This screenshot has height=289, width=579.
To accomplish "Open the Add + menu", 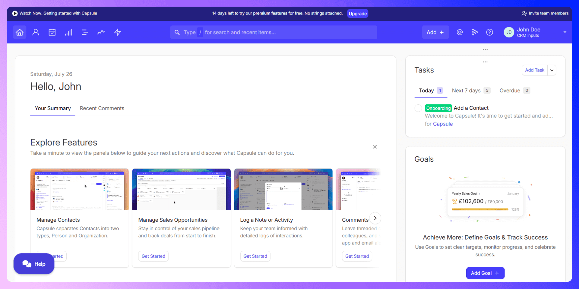I will (435, 32).
